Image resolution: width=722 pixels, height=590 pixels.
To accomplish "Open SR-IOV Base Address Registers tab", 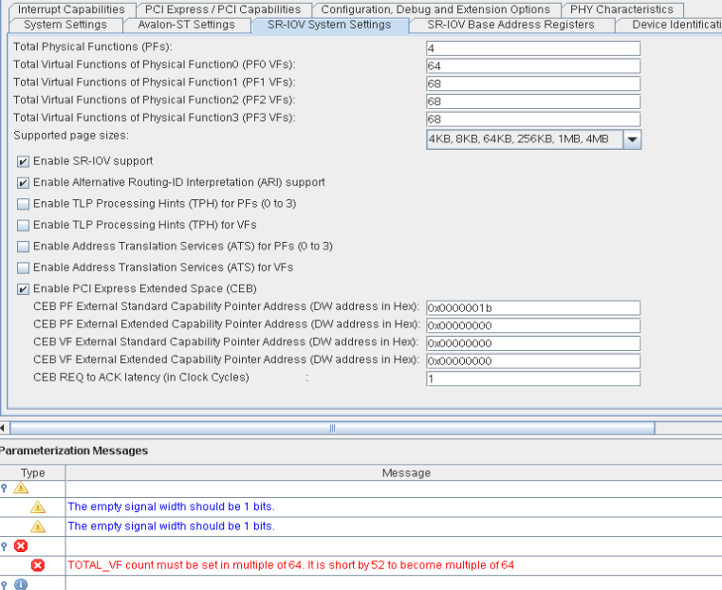I will (x=511, y=25).
